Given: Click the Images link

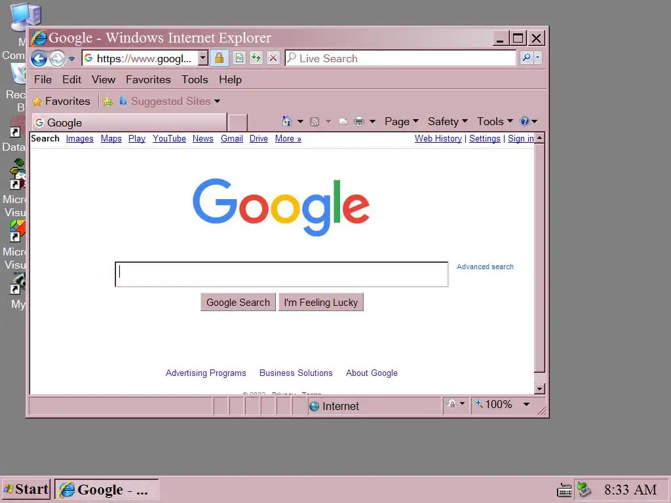Looking at the screenshot, I should pyautogui.click(x=79, y=139).
